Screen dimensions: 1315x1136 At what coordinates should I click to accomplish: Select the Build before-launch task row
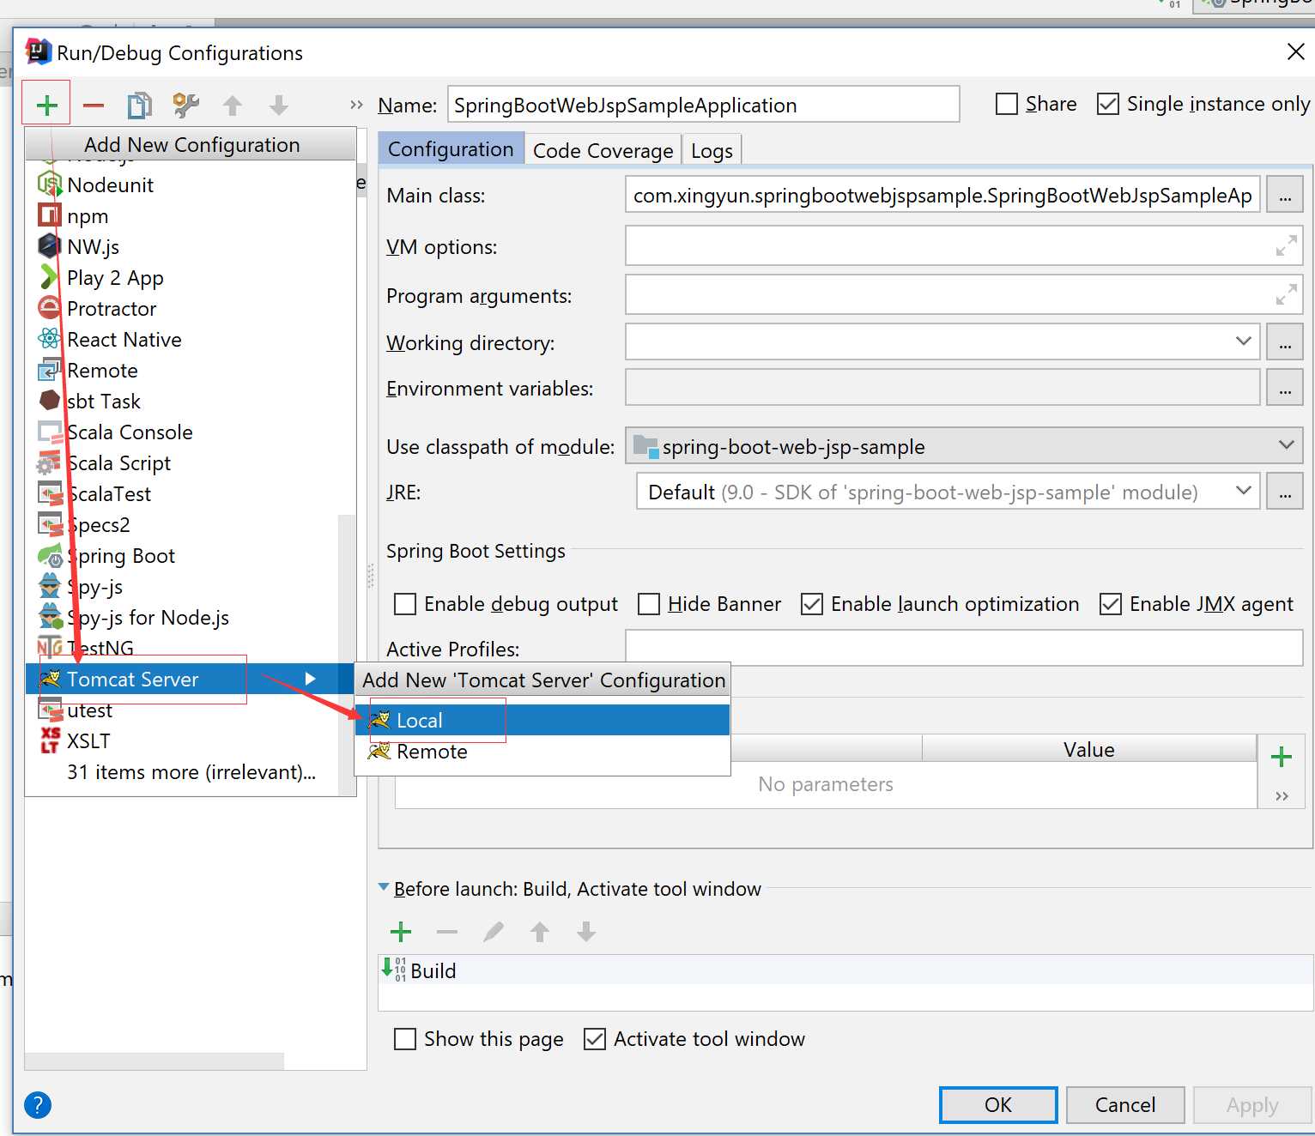point(845,970)
